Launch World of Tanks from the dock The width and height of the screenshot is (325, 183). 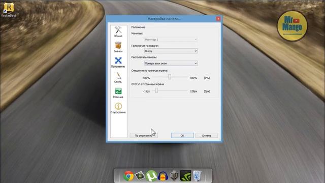coord(174,176)
